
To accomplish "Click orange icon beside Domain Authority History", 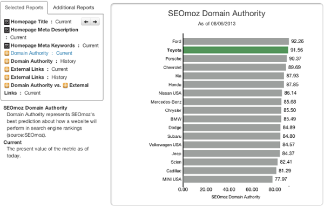I will coord(7,62).
